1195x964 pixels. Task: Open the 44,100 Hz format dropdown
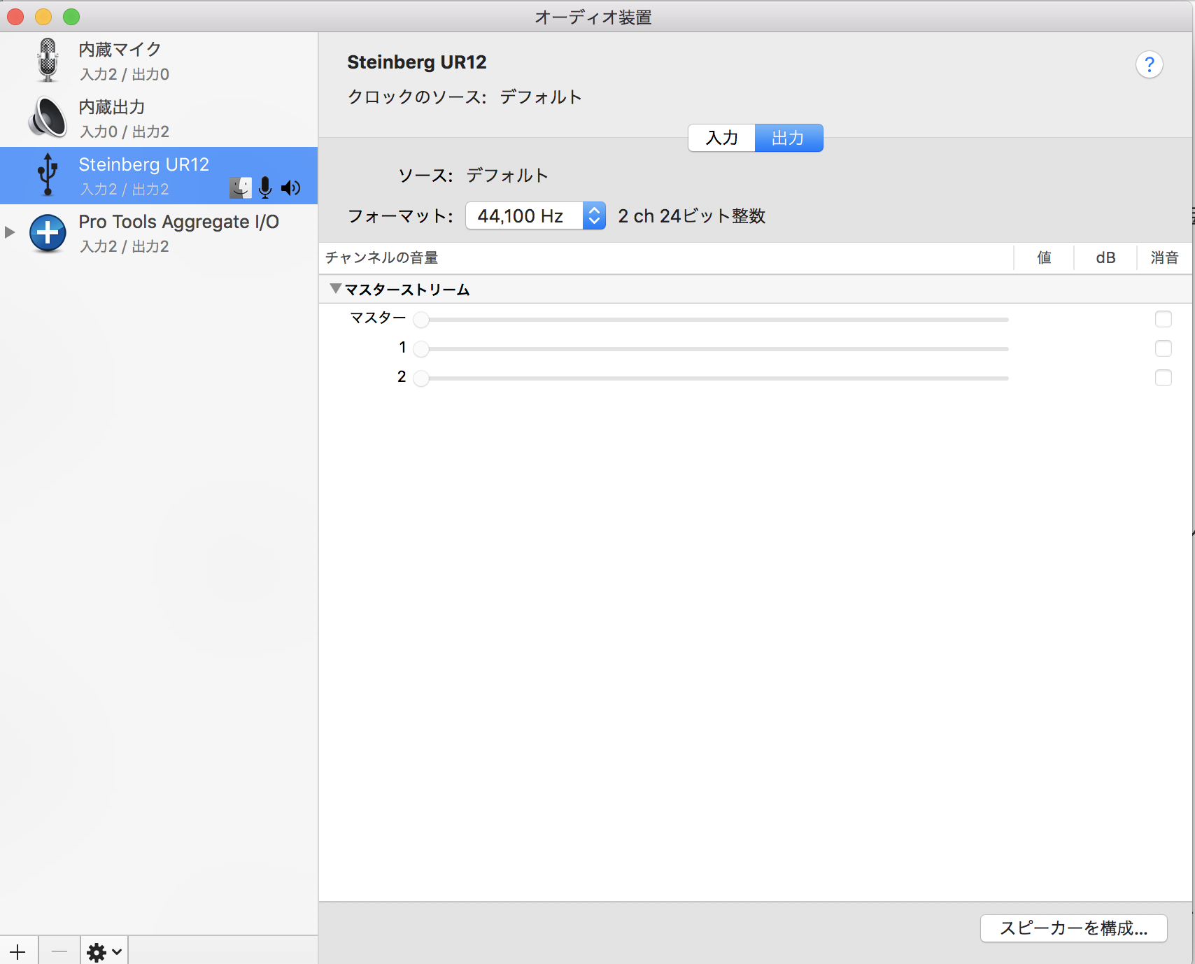click(535, 215)
